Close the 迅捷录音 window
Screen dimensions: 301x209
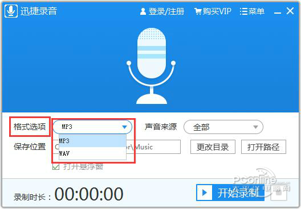coord(290,11)
